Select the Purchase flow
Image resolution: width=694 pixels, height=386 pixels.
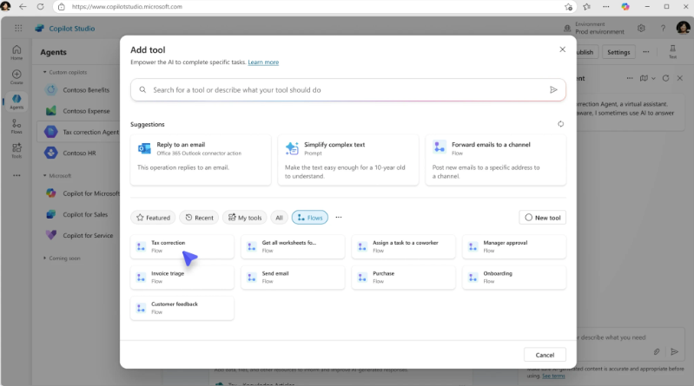coord(404,278)
